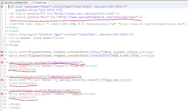
Task: Click line number 28 in the gutter
Action: [x=5, y=101]
